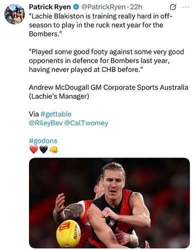Screen dimensions: 194x250
Task: Open the three-dot more options menu
Action: click(185, 7)
